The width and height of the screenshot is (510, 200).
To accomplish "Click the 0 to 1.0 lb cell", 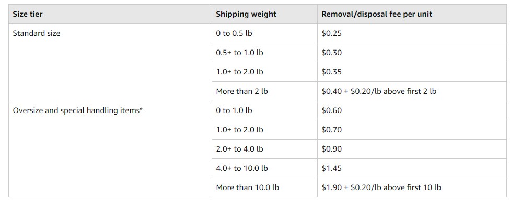I will 264,110.
